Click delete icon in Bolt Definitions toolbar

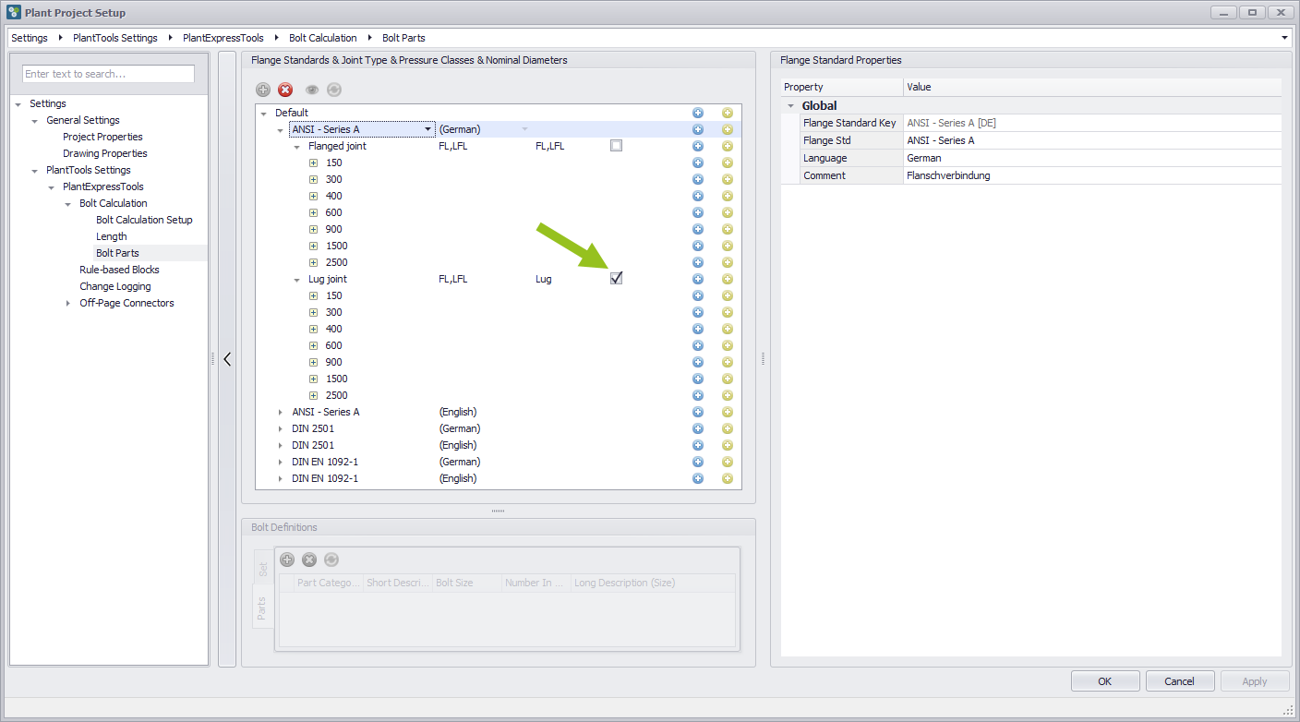coord(309,560)
